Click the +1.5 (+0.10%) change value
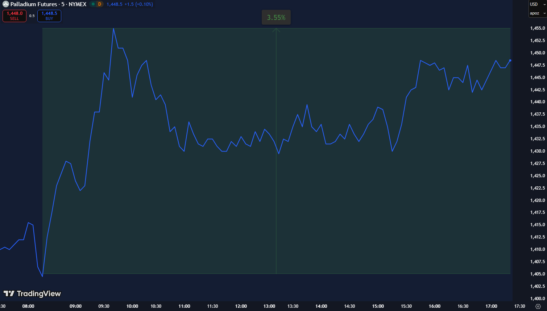 138,4
